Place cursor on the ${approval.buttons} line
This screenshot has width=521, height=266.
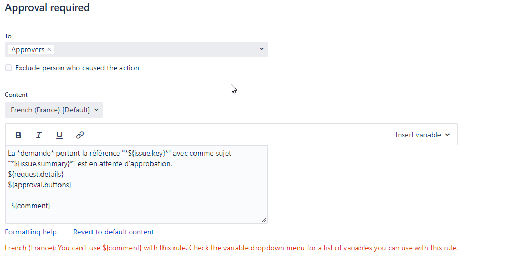point(39,185)
